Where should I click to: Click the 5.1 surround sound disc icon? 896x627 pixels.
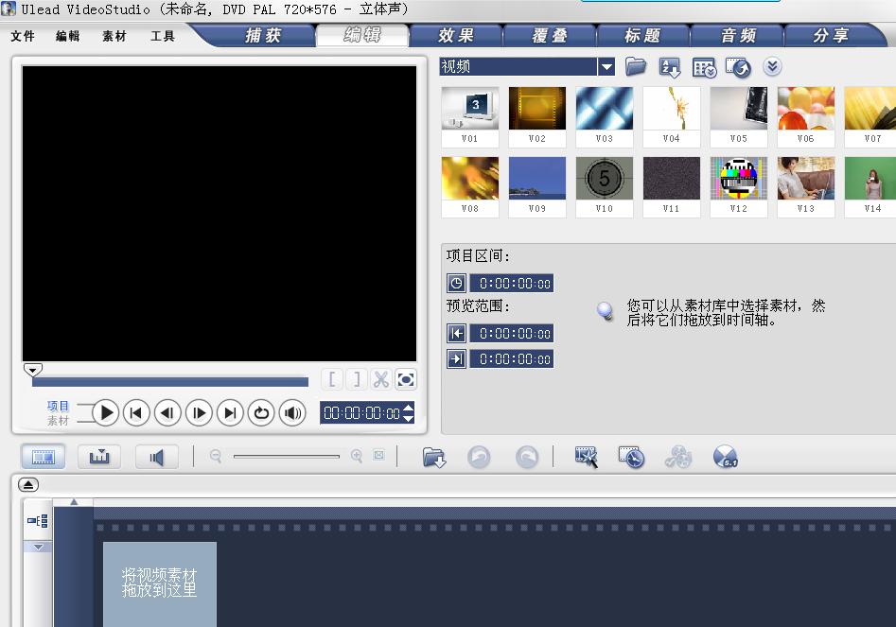point(725,458)
